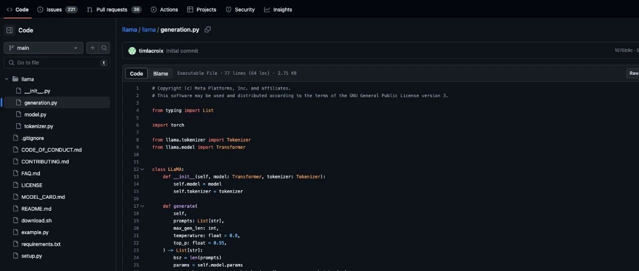Click line number 4

137,110
